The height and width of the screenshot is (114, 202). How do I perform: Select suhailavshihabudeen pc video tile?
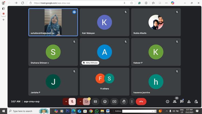click(53, 22)
